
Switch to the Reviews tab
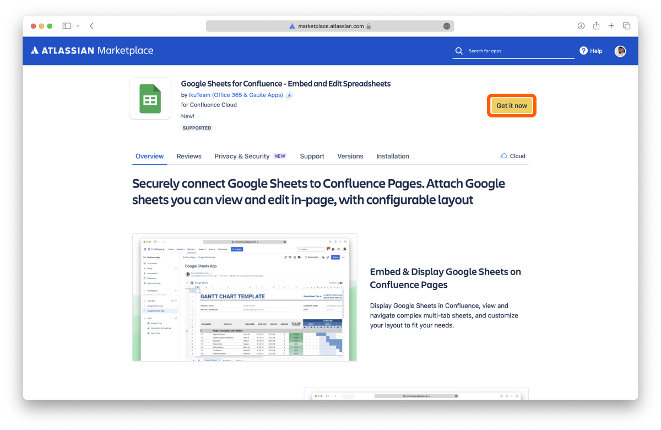click(189, 156)
